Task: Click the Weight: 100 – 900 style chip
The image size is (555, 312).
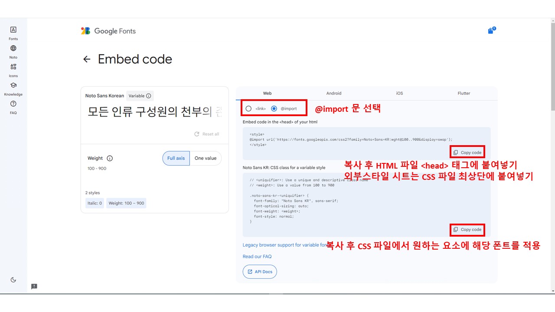Action: point(126,203)
